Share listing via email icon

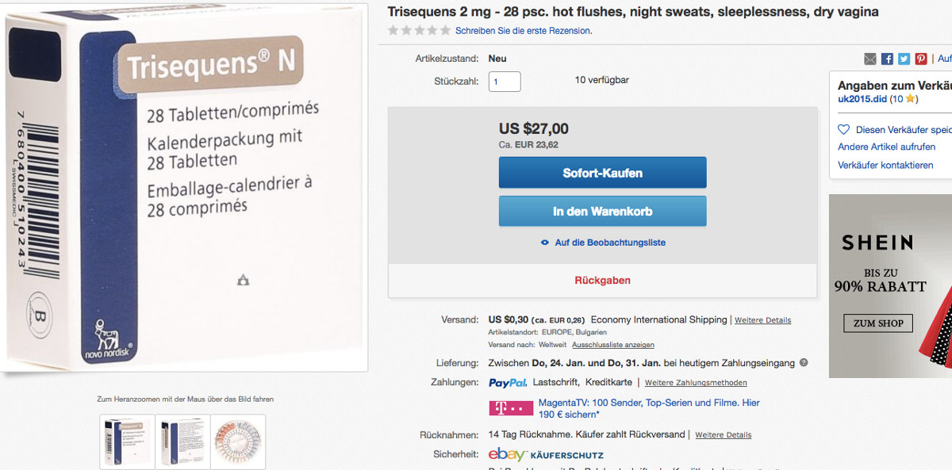870,59
